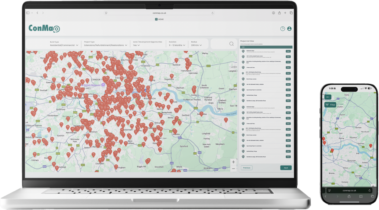Zoom out the map with minus button
The height and width of the screenshot is (210, 379).
click(233, 169)
